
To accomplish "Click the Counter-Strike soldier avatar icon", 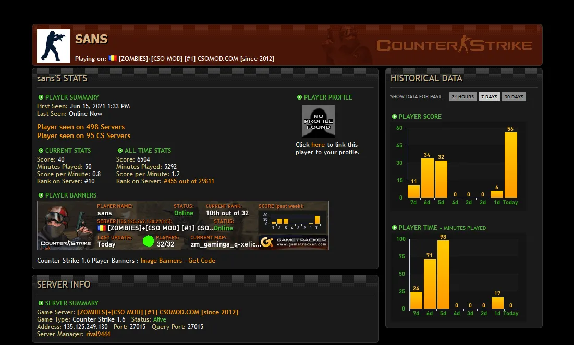I will point(54,46).
